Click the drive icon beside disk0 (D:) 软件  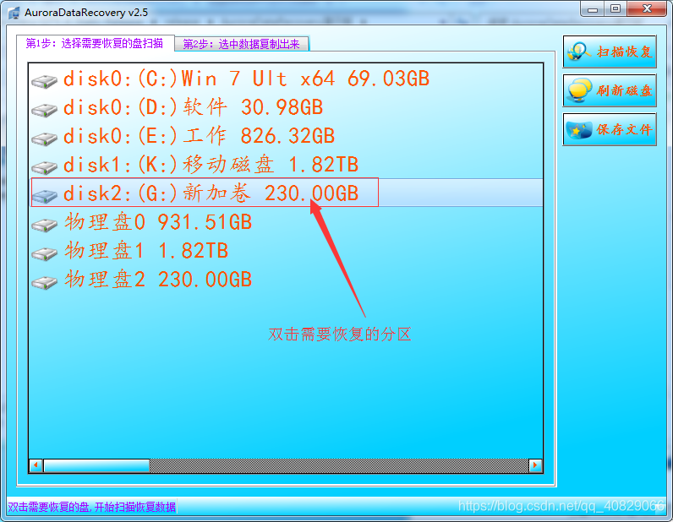pos(44,109)
